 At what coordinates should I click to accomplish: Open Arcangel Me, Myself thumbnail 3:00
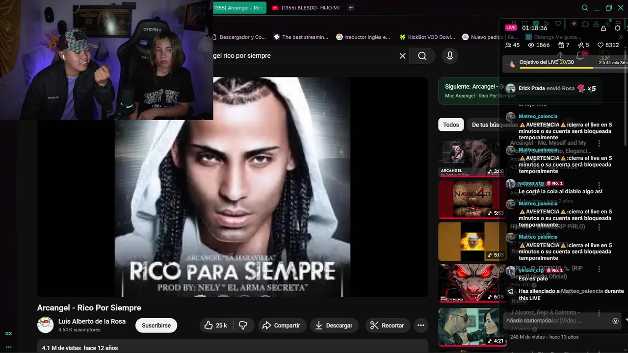point(472,158)
